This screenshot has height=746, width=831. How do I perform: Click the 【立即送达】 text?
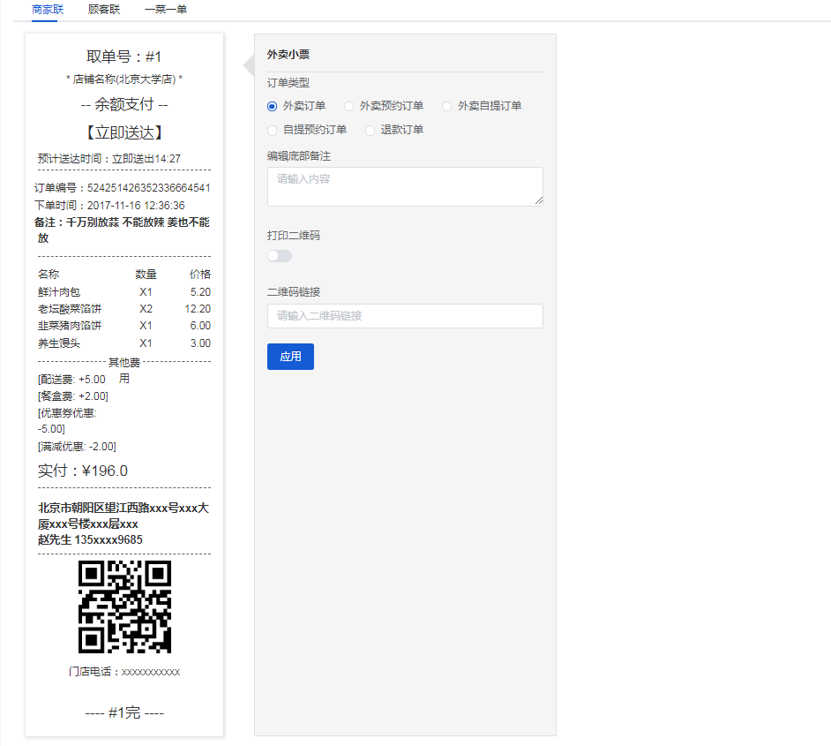(x=124, y=132)
